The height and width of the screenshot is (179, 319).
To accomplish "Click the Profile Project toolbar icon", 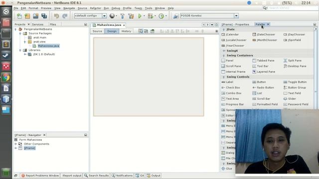I will (x=161, y=16).
